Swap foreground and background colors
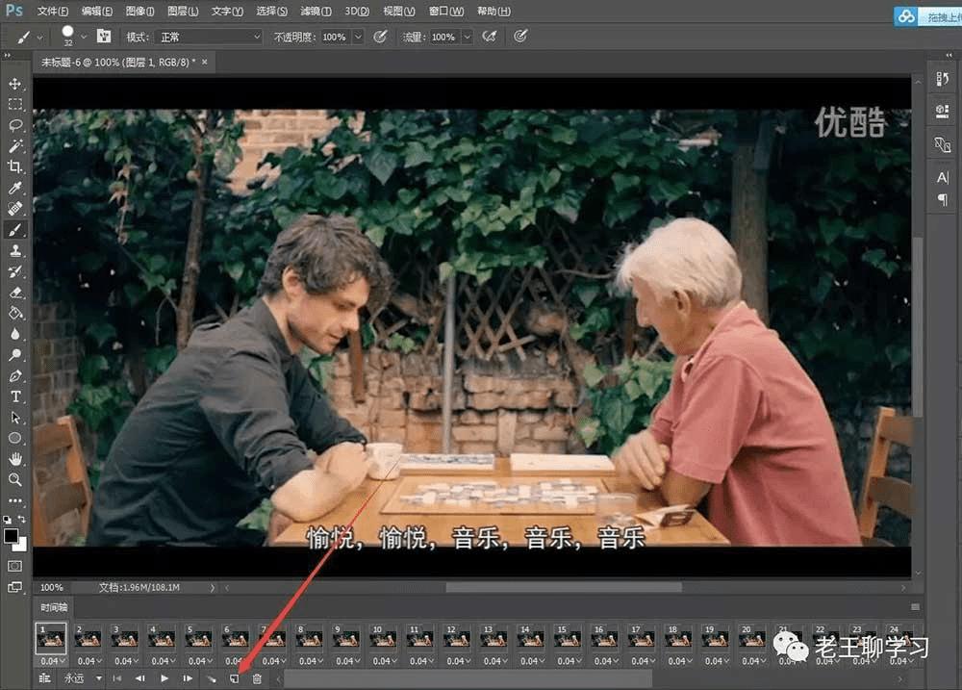The image size is (962, 690). [x=22, y=520]
